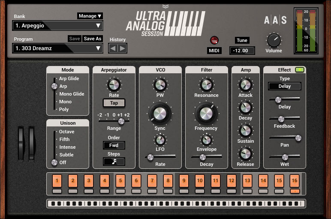Click the master Volume knob

click(274, 40)
